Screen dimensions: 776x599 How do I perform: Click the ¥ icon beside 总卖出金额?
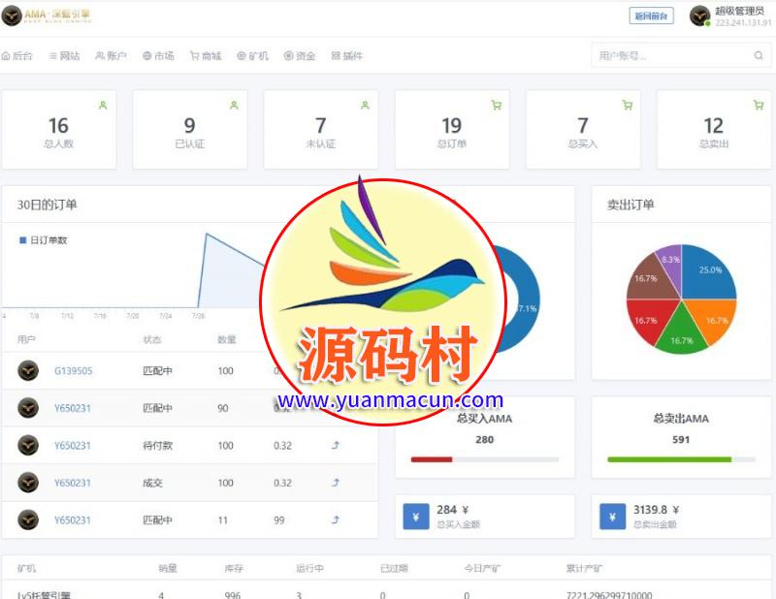click(612, 517)
